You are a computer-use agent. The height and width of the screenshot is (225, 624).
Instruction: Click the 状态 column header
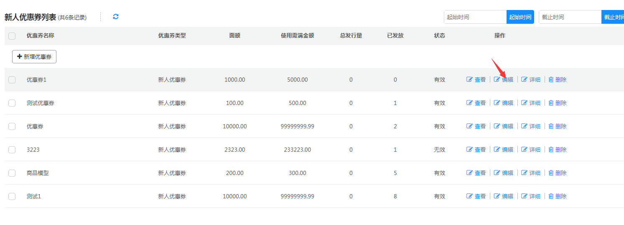pyautogui.click(x=439, y=36)
